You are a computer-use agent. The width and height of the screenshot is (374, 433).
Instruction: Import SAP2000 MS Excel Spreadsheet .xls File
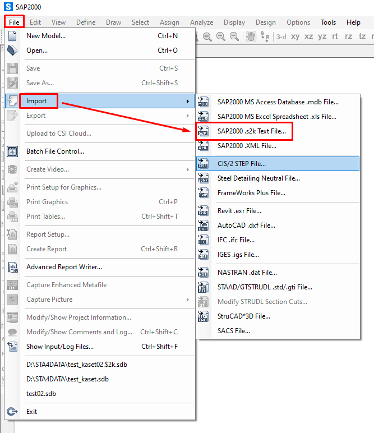click(x=277, y=117)
